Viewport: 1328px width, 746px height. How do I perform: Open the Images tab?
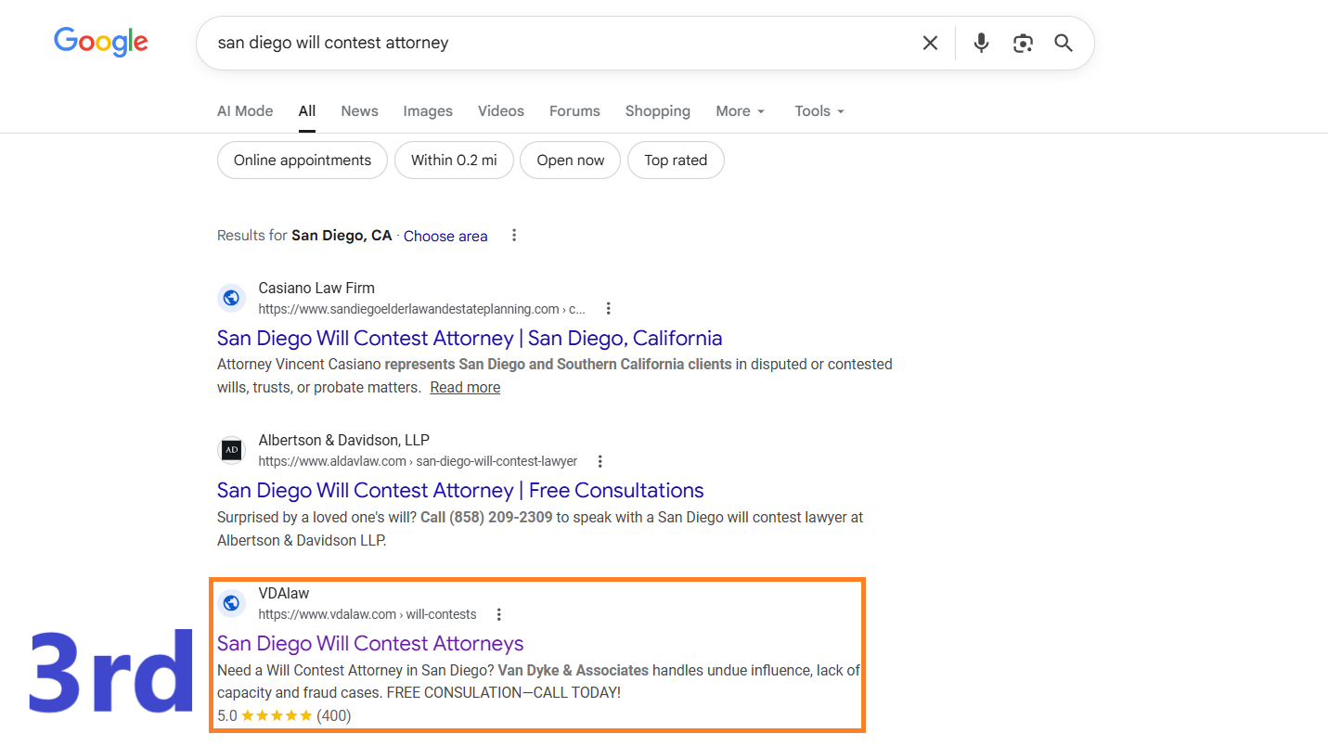428,111
